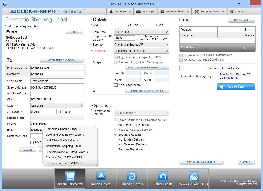Open Priority Mail Express Commitments link
Screen dimensions: 263x191
[x=235, y=76]
